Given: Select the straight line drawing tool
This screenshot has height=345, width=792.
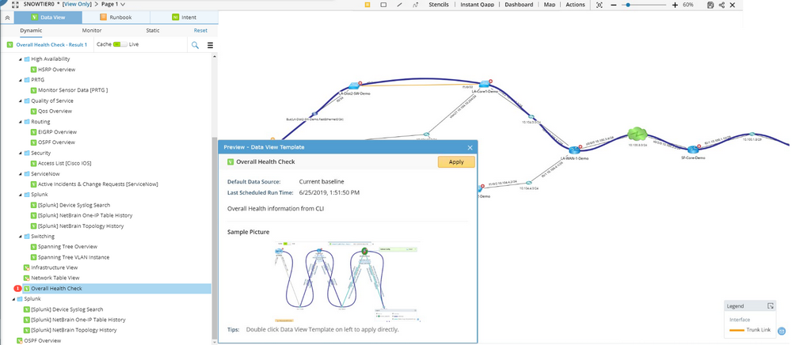Looking at the screenshot, I should [x=400, y=5].
